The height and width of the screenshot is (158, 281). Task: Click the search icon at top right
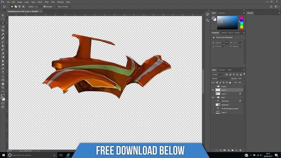point(271,7)
